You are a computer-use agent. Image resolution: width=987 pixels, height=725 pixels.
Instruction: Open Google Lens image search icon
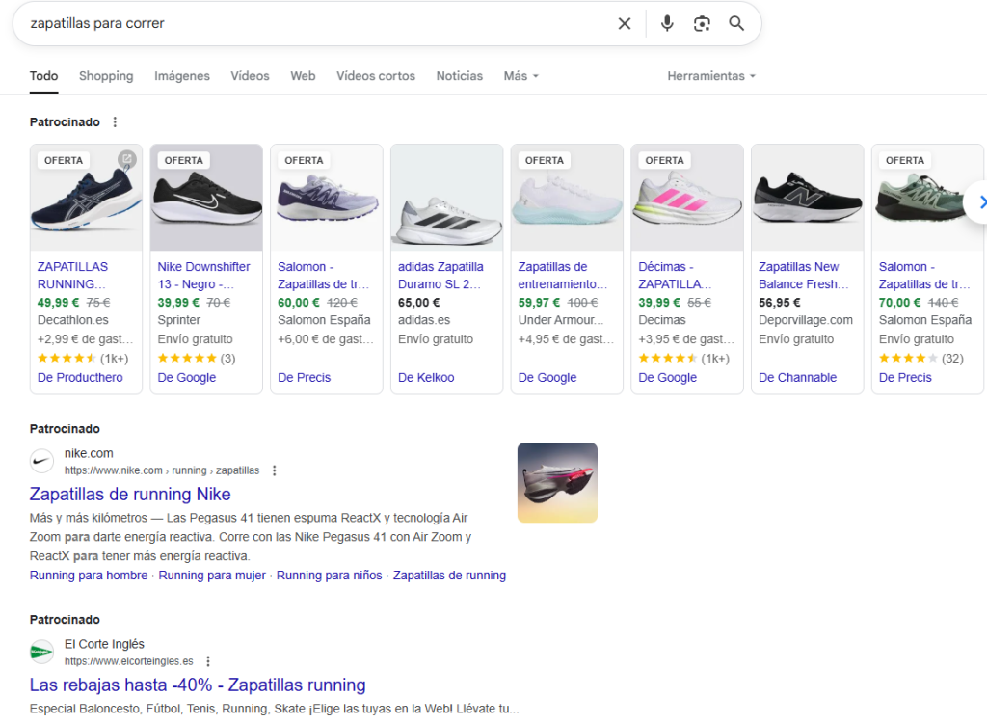pos(702,24)
